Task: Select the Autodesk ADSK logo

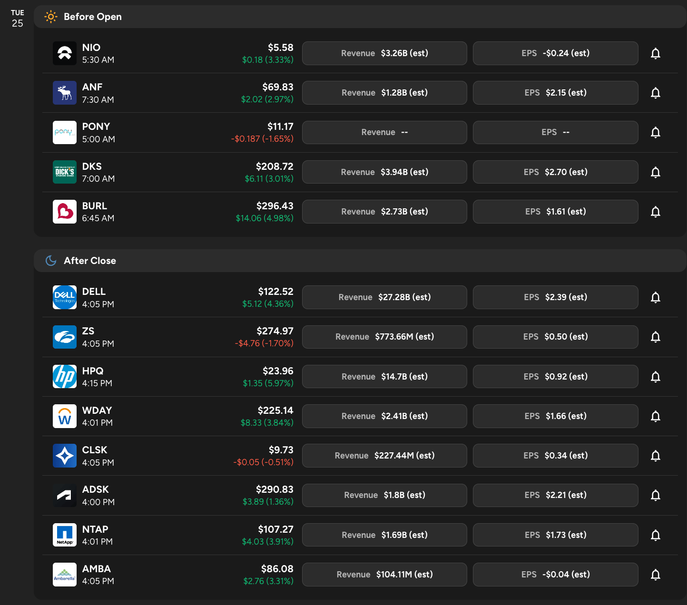Action: pyautogui.click(x=65, y=495)
